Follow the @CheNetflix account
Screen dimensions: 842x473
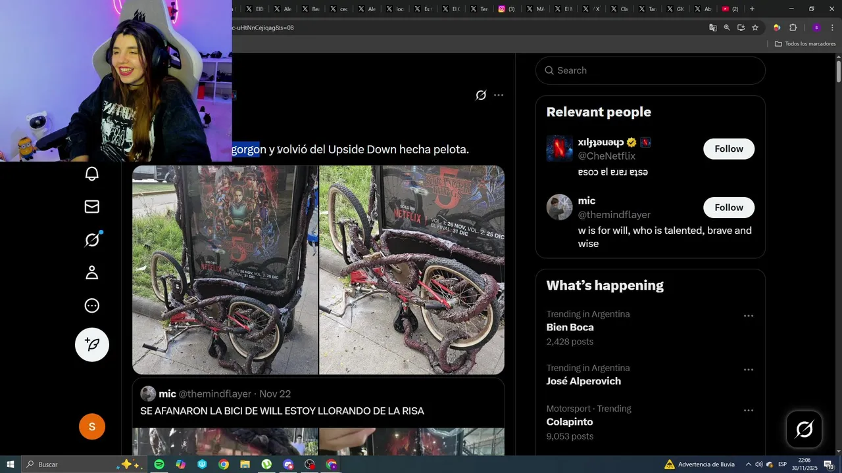point(729,149)
